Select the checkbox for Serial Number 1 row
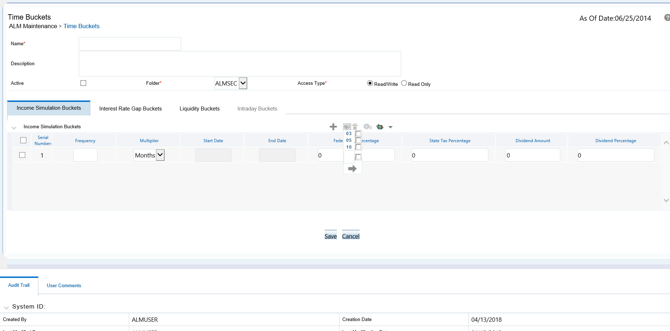The image size is (670, 331). point(23,155)
